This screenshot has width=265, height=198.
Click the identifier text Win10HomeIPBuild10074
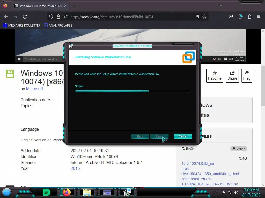pos(94,156)
